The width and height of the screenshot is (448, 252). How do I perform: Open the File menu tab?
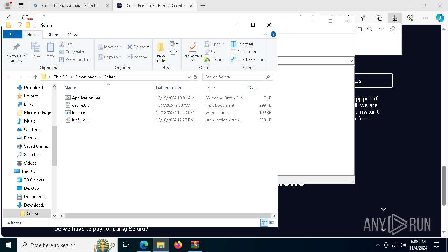click(x=13, y=35)
